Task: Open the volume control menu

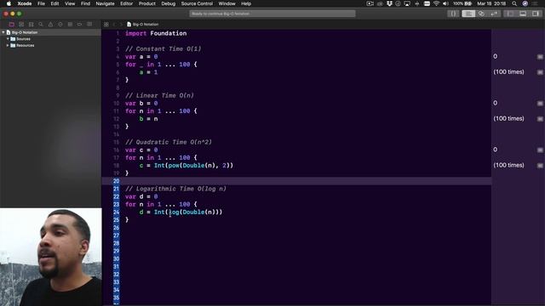Action: (x=445, y=3)
